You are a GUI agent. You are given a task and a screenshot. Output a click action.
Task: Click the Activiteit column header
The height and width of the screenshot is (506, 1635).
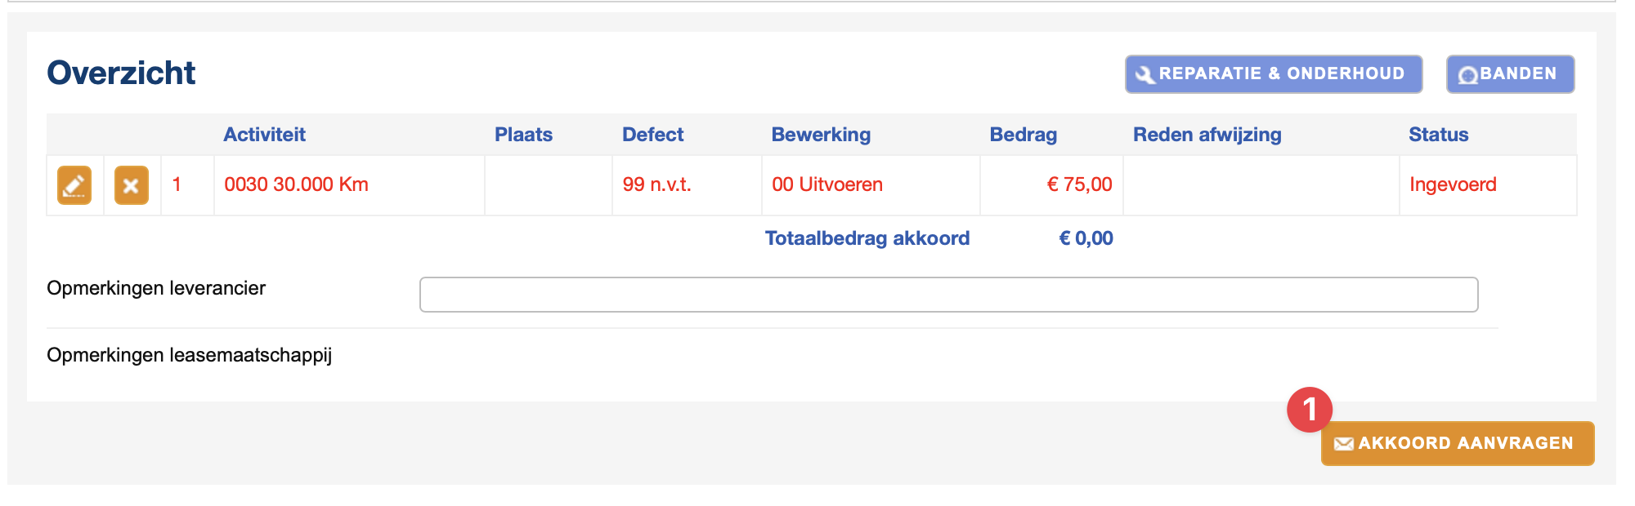(264, 135)
